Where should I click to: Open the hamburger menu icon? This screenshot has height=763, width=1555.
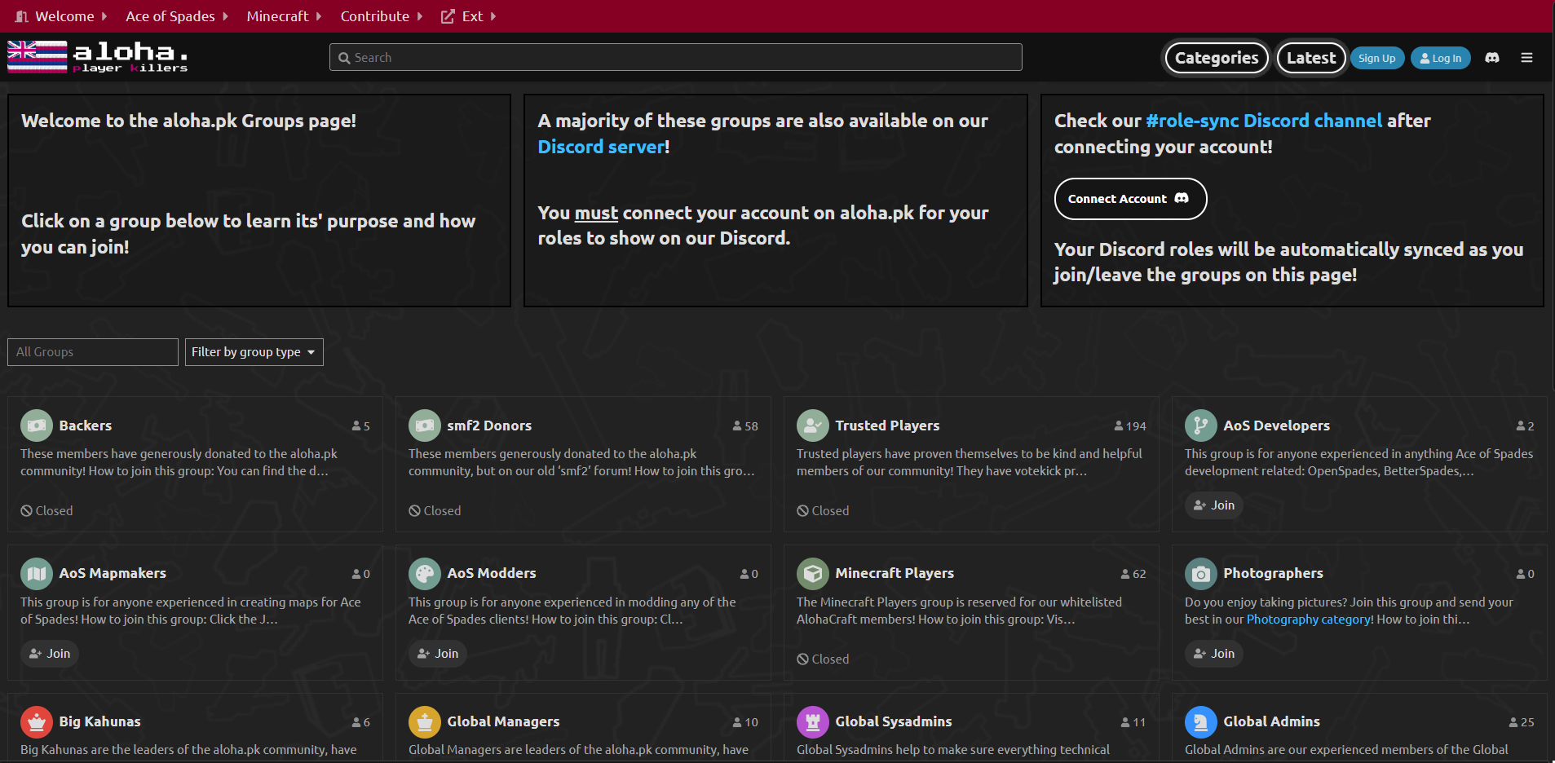(1527, 58)
